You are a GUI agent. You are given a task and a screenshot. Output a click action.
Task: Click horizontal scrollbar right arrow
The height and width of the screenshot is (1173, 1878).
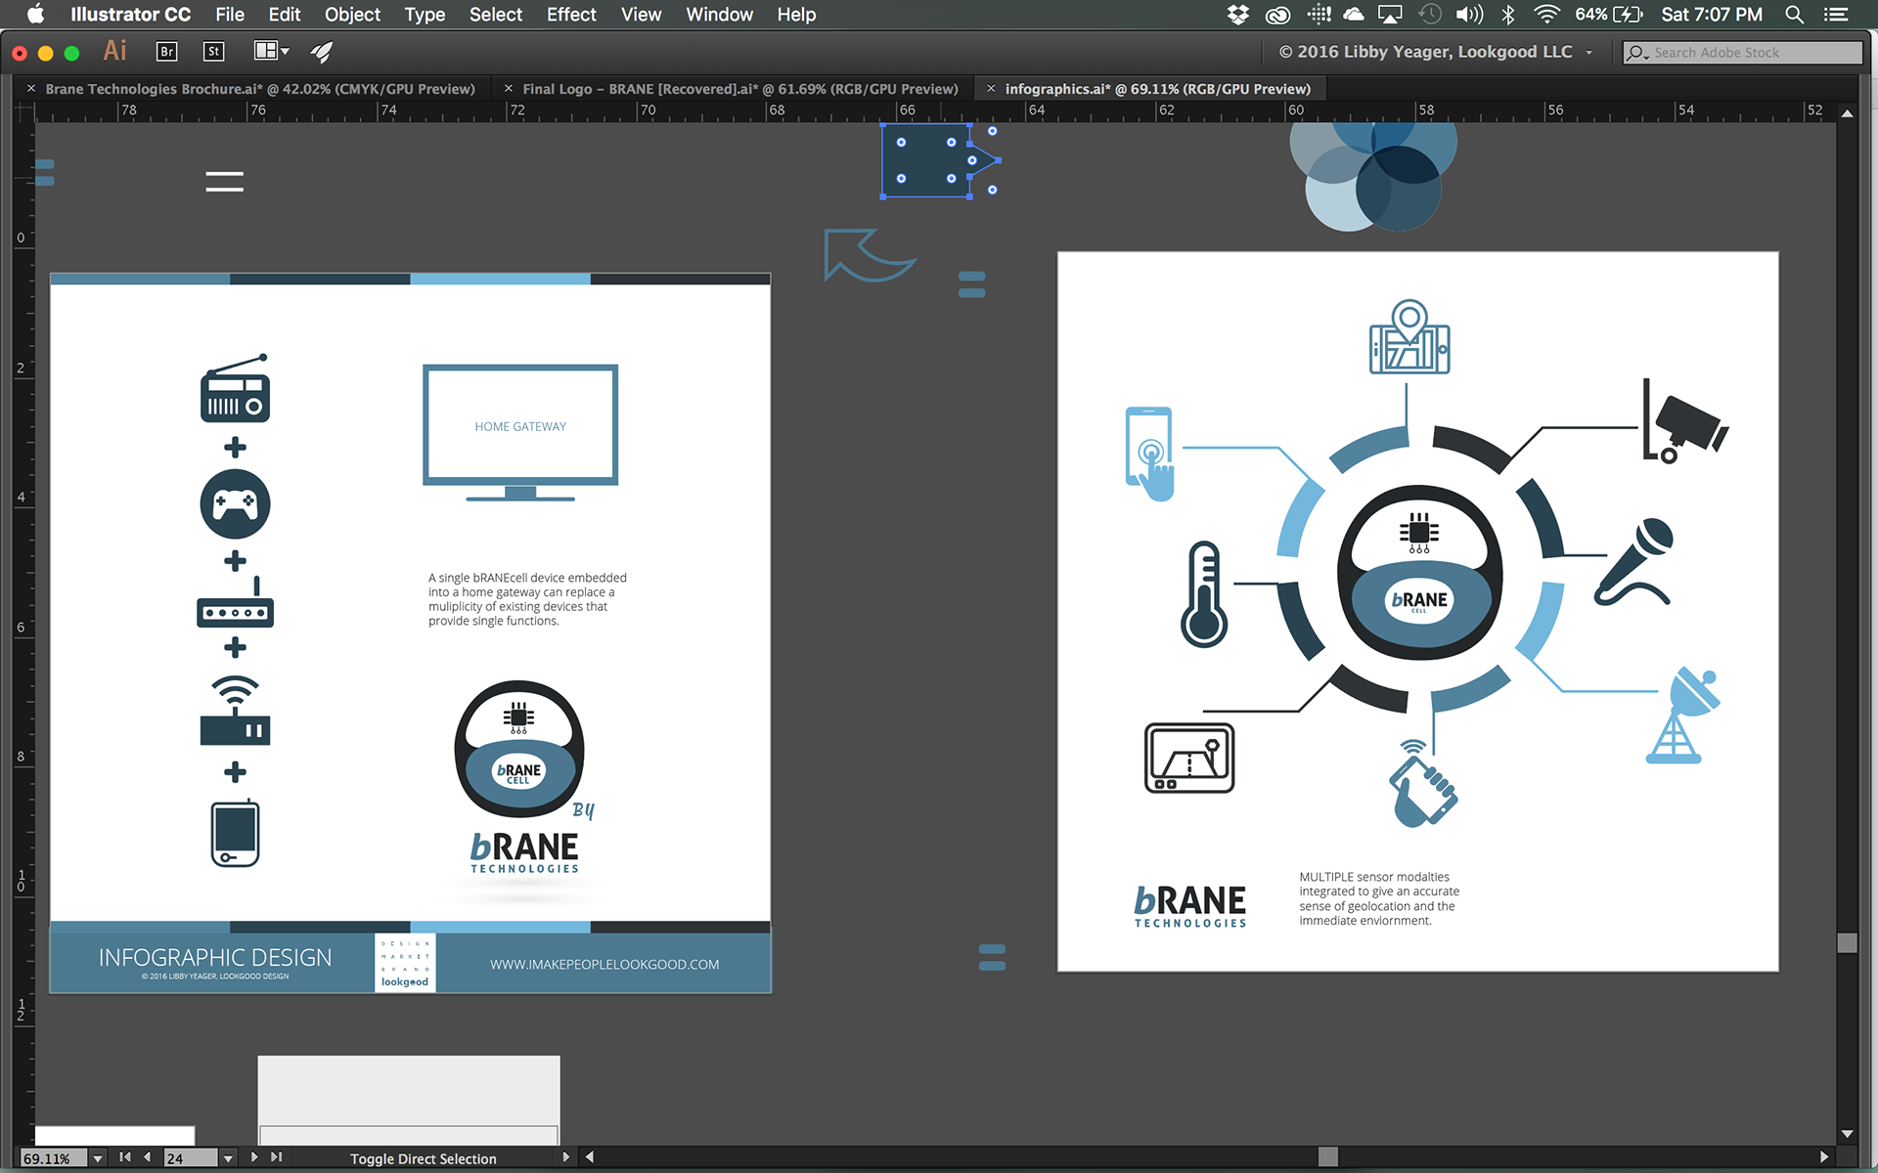(x=1823, y=1157)
